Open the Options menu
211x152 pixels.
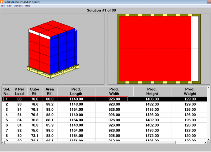(x=18, y=6)
